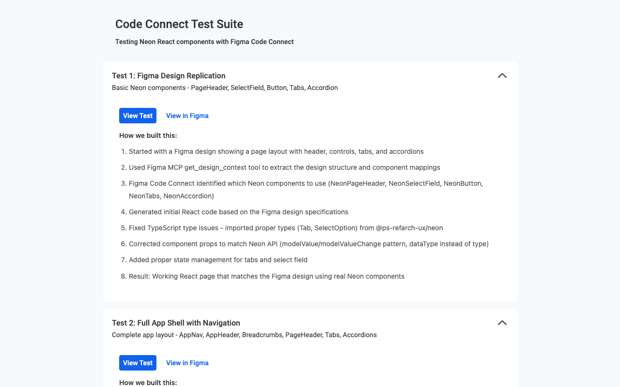
Task: Click the Complete app layout description text
Action: click(244, 335)
